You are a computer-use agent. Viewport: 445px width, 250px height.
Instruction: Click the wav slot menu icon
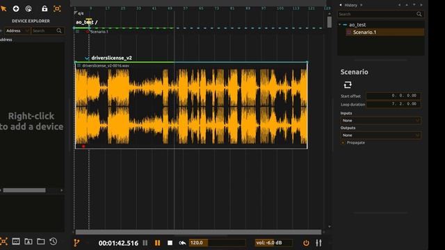point(79,65)
